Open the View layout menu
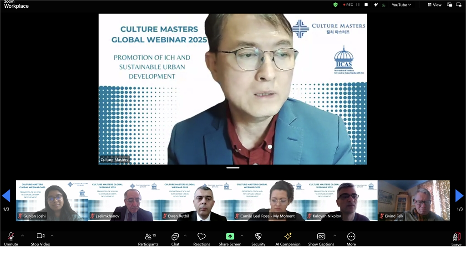The width and height of the screenshot is (466, 261). [435, 5]
